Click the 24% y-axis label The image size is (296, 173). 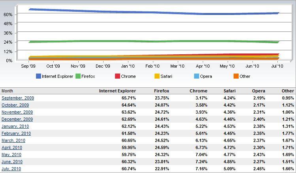coord(8,42)
